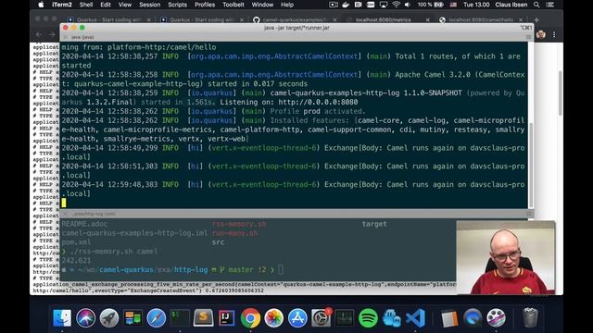Open System Preferences from the dock
Image resolution: width=593 pixels, height=333 pixels.
pos(322,318)
